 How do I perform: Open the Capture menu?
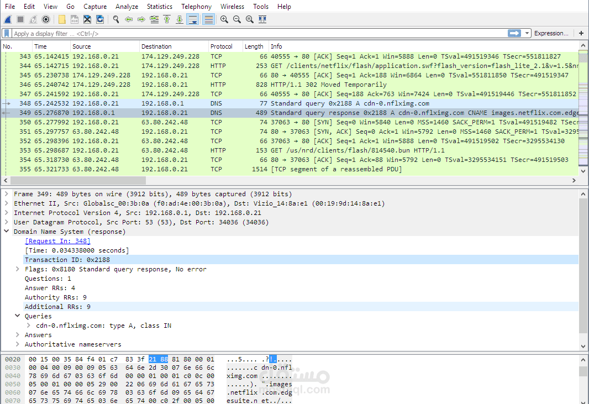point(95,7)
